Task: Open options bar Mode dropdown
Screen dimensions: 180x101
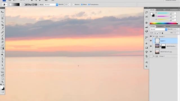Action: (51, 4)
